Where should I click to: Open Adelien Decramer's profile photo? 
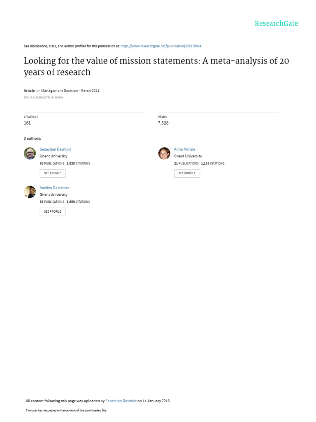point(30,192)
